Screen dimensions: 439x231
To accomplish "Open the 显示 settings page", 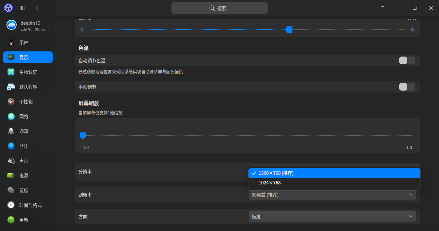I will (28, 58).
